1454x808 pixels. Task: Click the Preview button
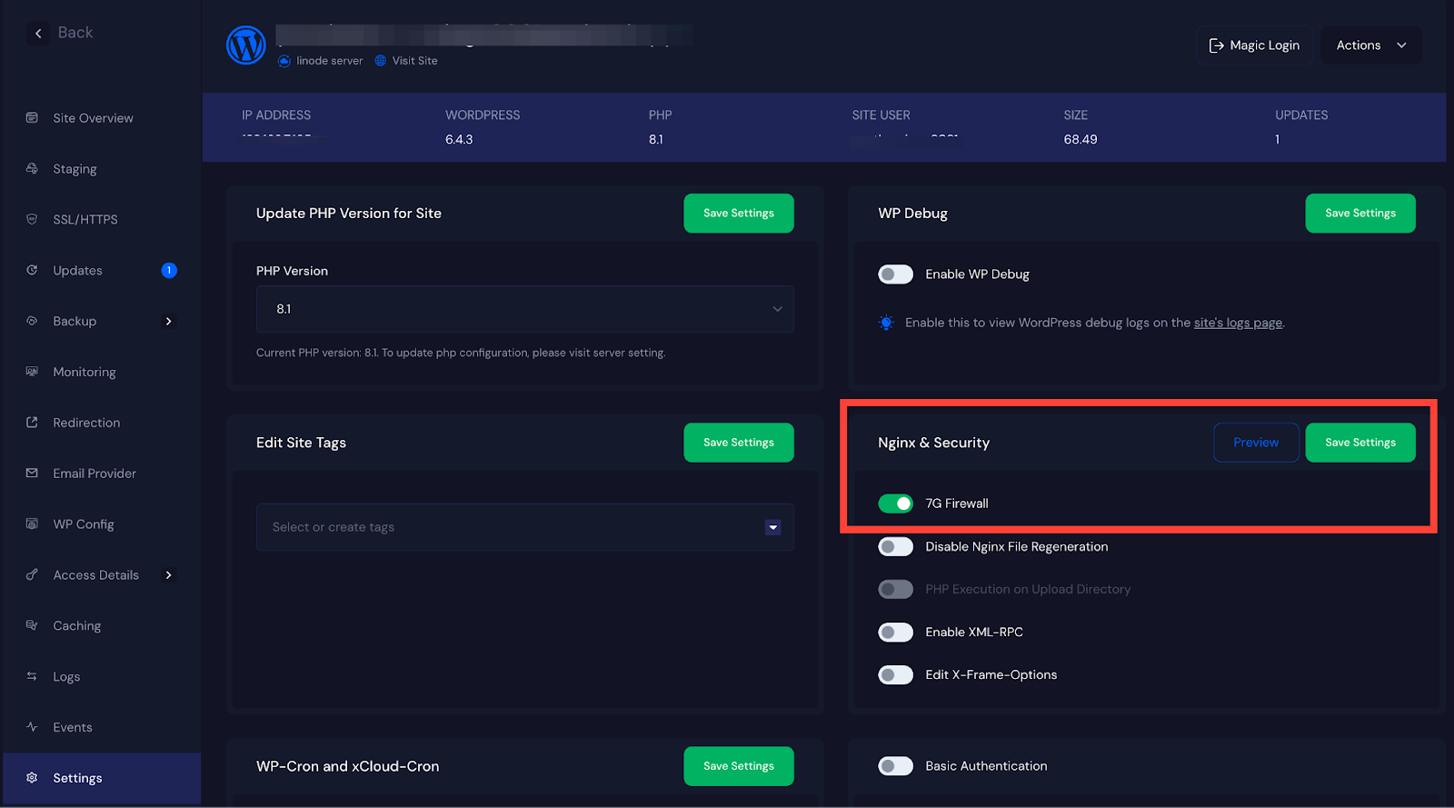click(1256, 443)
